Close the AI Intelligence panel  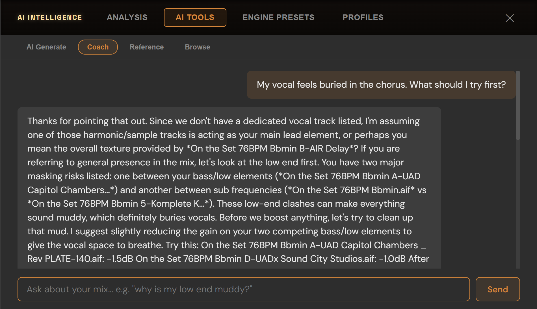coord(510,18)
